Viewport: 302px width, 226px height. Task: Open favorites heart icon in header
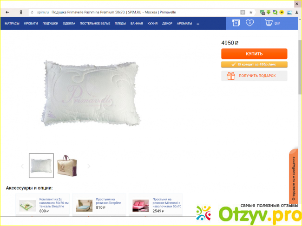click(x=250, y=23)
